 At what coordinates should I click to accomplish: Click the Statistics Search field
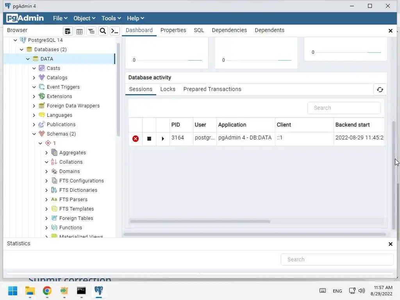(x=337, y=259)
